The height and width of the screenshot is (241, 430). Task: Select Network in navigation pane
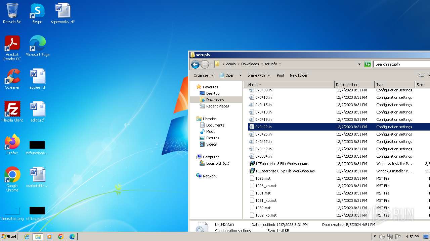coord(210,176)
